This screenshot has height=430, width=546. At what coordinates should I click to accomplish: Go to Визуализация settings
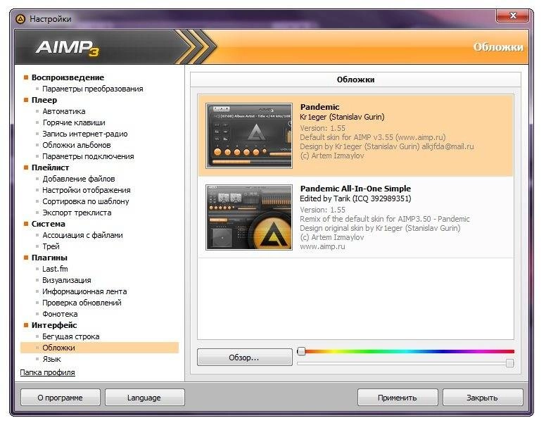[67, 280]
